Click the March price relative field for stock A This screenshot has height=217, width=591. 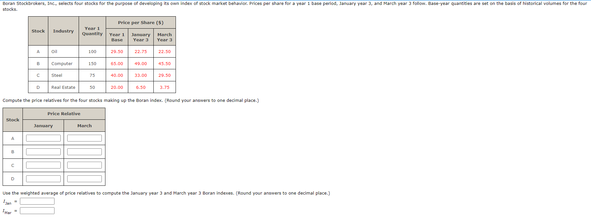click(x=85, y=138)
